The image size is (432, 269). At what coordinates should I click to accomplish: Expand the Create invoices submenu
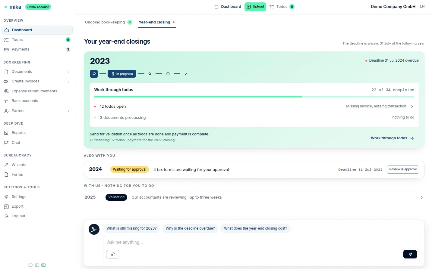pos(68,82)
